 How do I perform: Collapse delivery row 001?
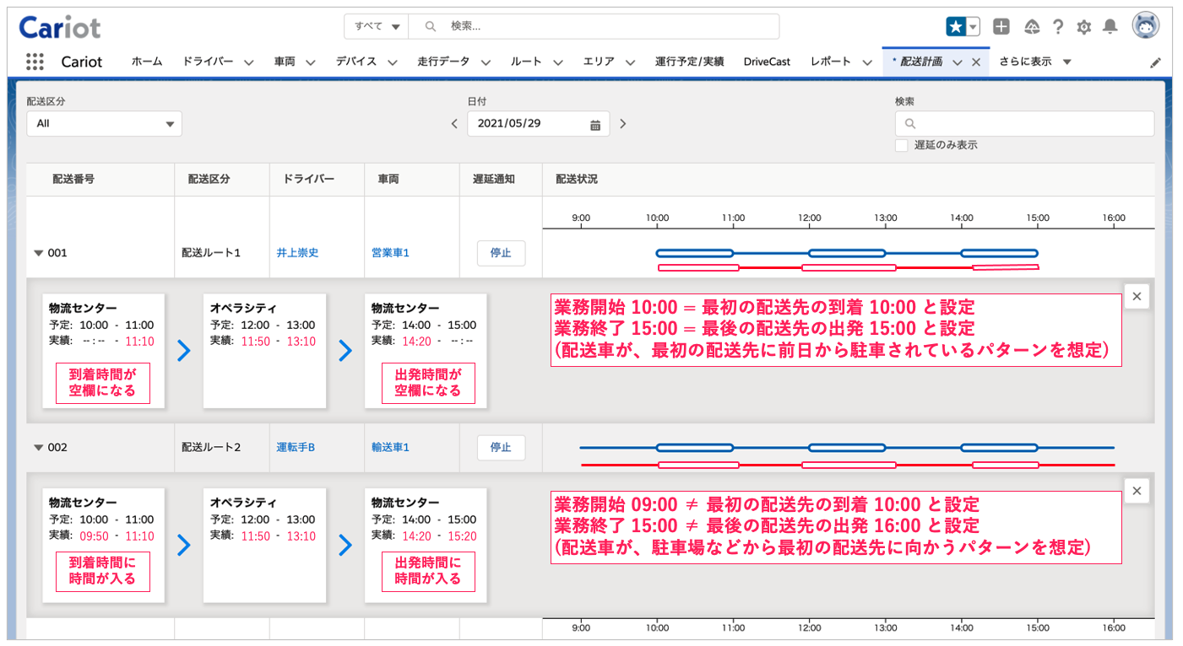click(x=38, y=253)
